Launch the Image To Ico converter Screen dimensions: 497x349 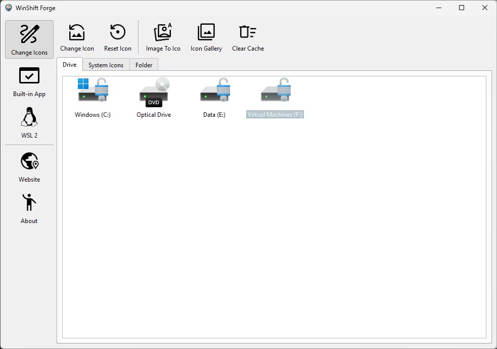(x=163, y=38)
